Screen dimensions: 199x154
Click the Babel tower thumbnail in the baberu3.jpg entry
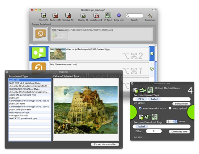pyautogui.click(x=58, y=54)
